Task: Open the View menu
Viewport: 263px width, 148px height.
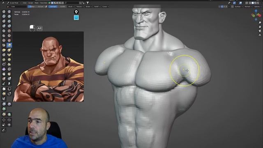Action: point(25,3)
